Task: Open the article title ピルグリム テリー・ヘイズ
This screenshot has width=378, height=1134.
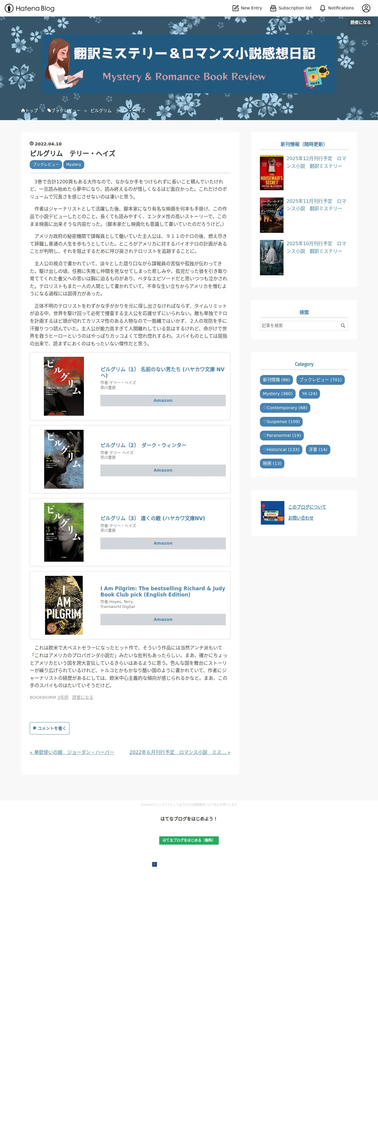Action: [73, 154]
